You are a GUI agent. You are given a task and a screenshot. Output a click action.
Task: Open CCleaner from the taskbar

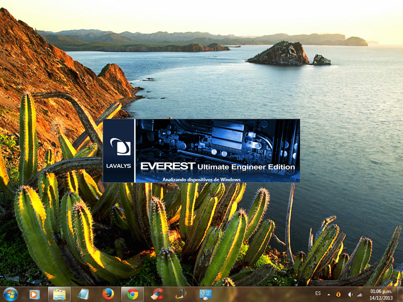tap(157, 294)
